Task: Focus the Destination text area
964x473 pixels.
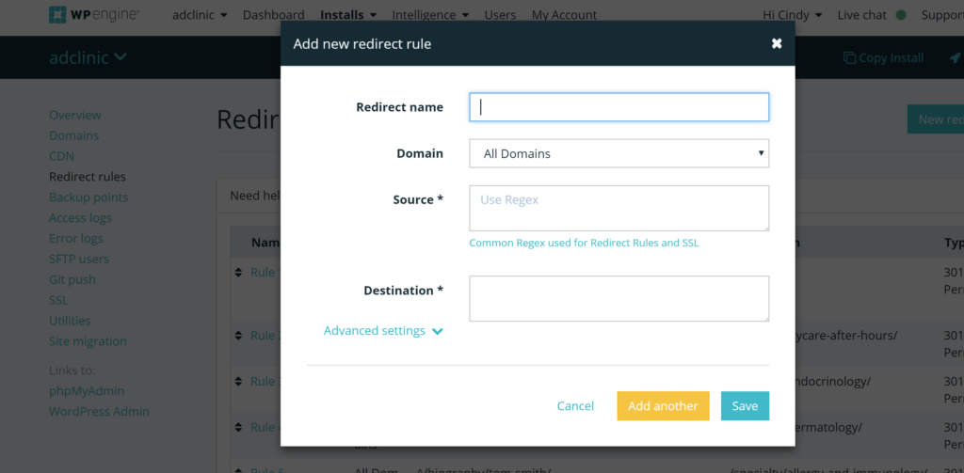Action: click(x=619, y=298)
